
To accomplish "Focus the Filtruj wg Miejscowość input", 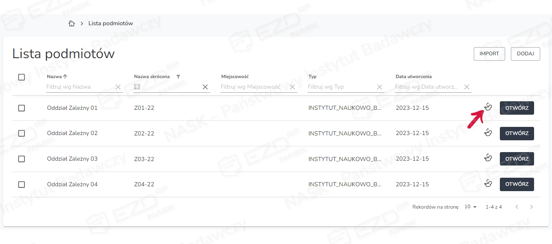I will pos(250,87).
